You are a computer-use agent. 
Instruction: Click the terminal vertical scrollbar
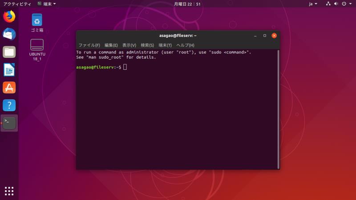click(x=279, y=109)
